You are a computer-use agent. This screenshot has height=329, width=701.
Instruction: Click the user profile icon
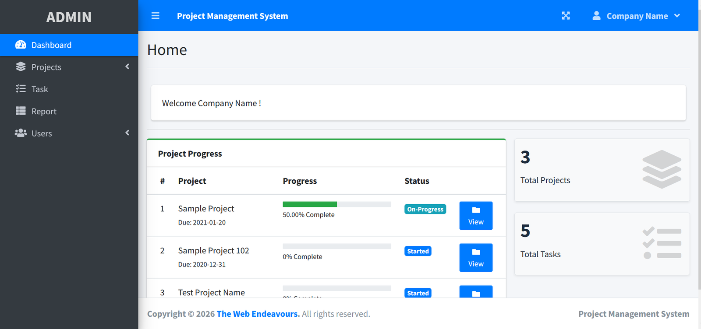(x=596, y=16)
